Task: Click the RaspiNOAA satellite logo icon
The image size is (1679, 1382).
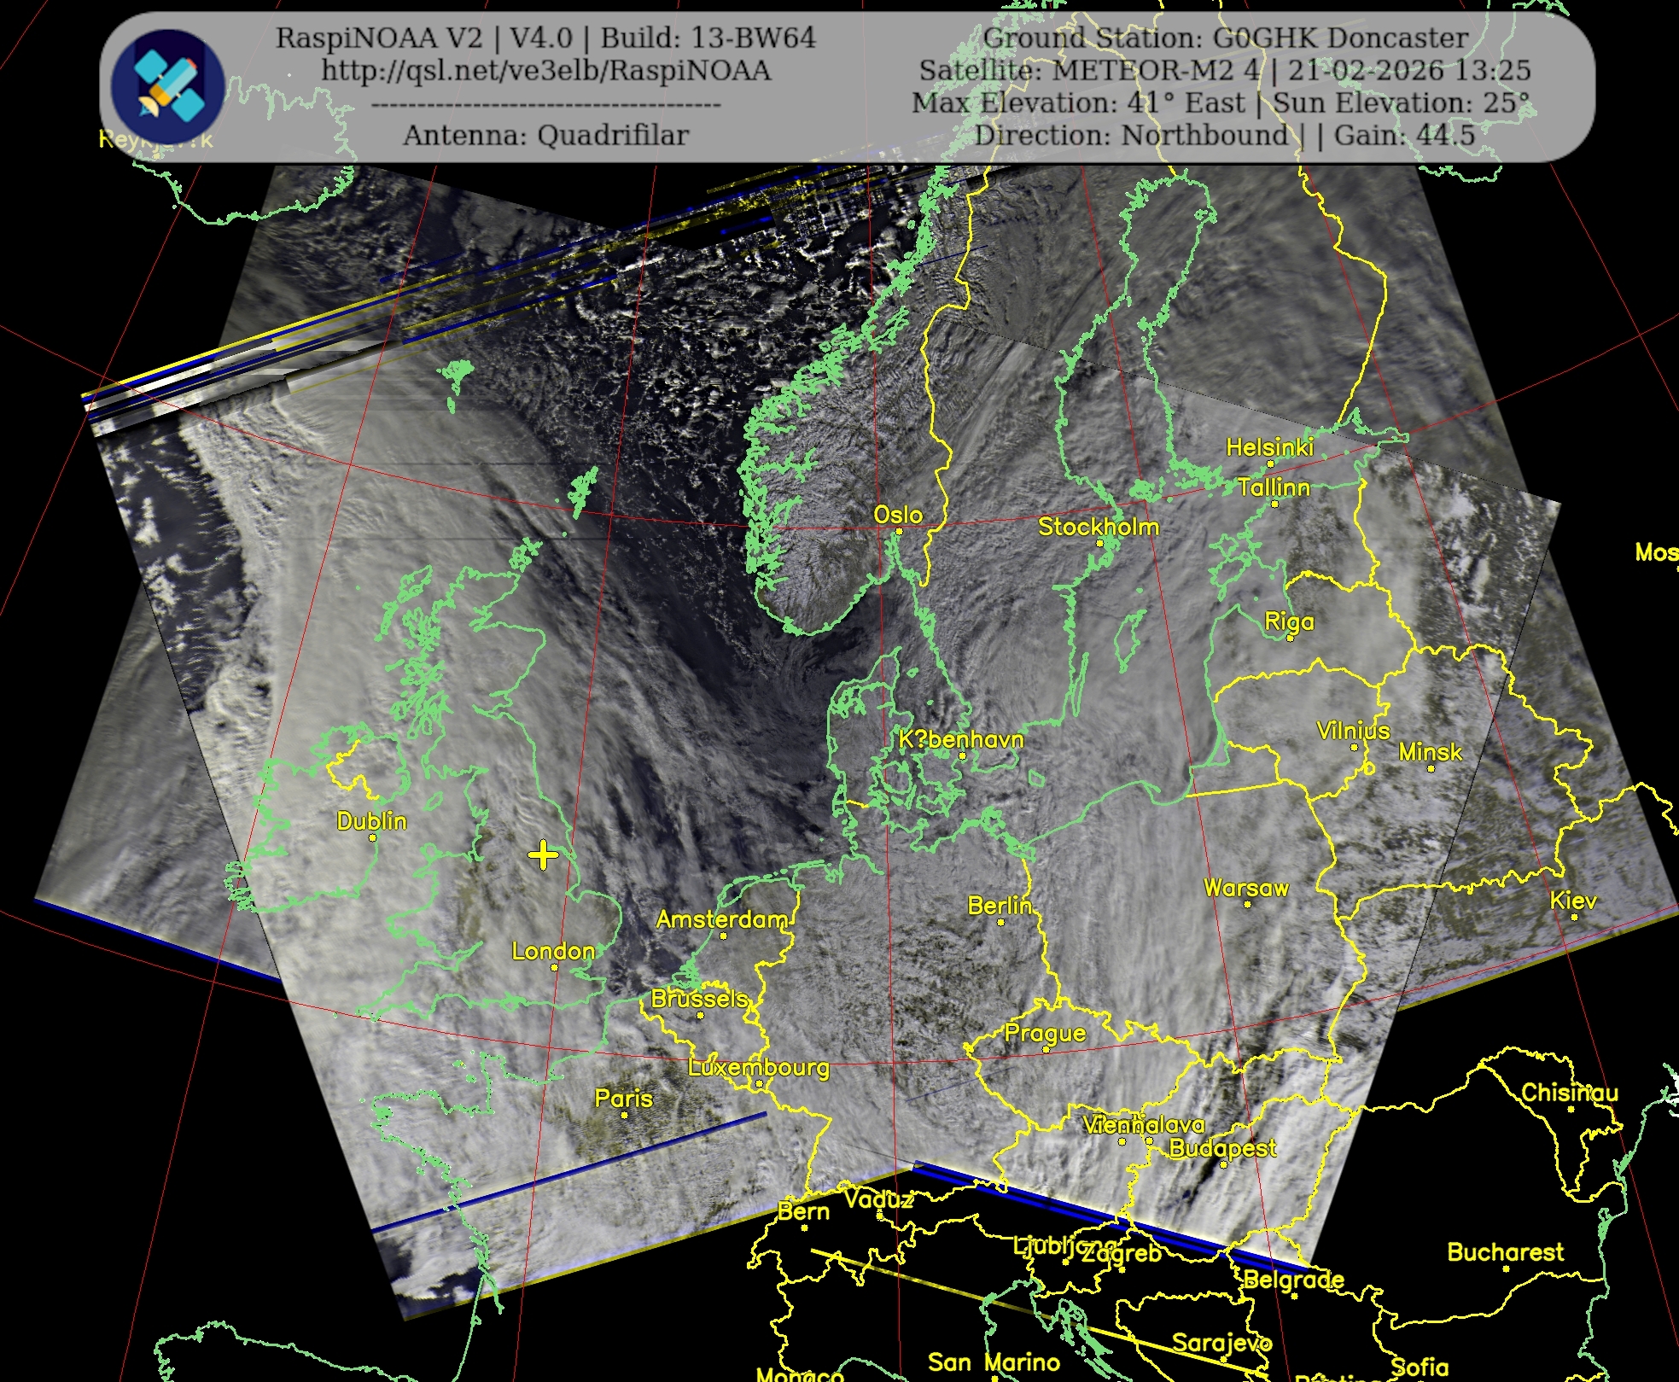Action: click(x=168, y=85)
